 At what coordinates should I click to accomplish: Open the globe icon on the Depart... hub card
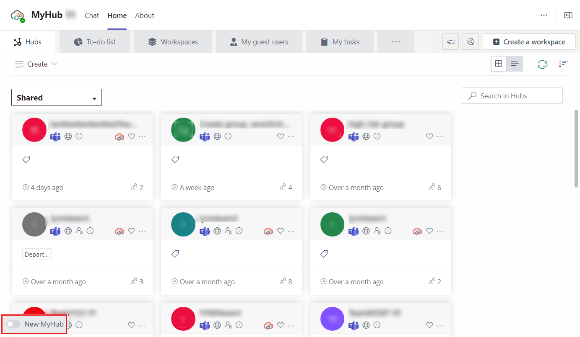tap(68, 231)
